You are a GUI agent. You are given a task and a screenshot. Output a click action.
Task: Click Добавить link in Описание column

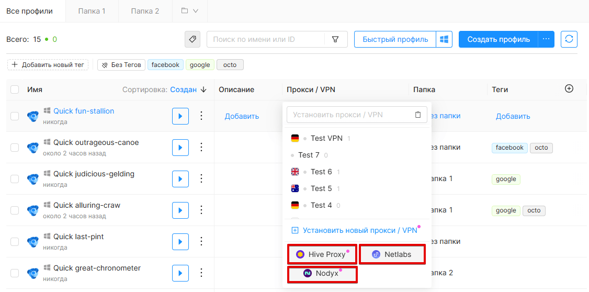(242, 116)
